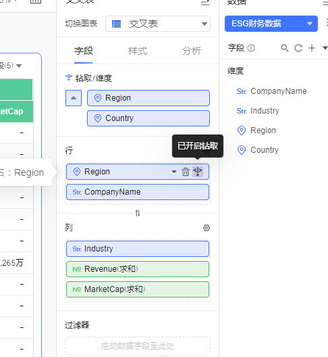Switch to the 字段 tab
328x357 pixels.
point(84,51)
